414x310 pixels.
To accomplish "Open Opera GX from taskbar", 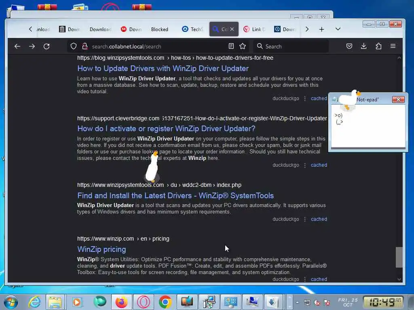I will [144, 302].
